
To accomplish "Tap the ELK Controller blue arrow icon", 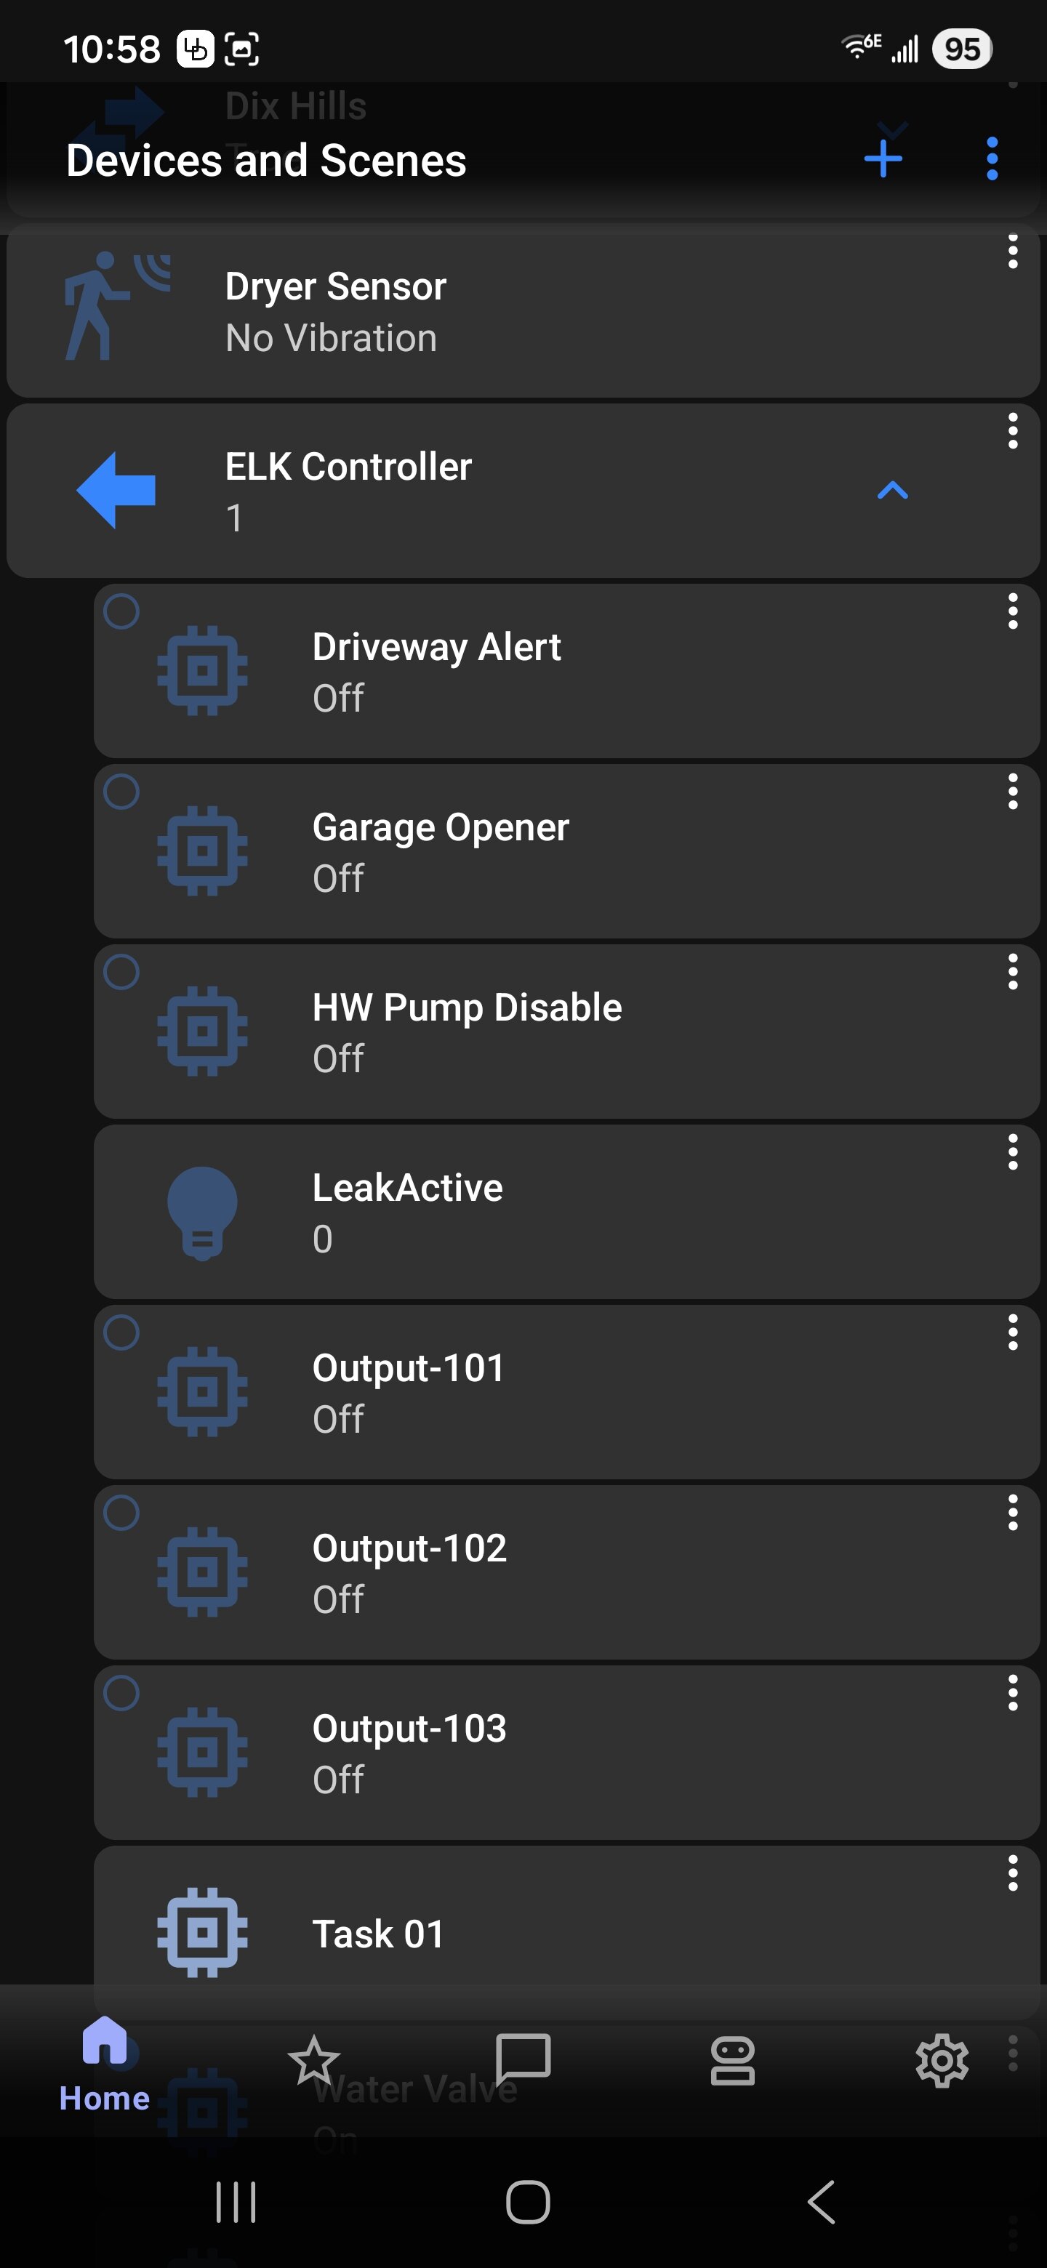I will [x=116, y=491].
